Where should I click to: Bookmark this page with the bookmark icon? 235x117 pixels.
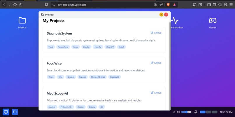(46, 5)
